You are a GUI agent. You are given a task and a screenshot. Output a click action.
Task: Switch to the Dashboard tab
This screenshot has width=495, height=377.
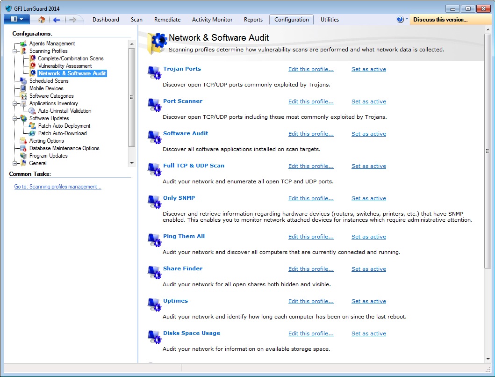point(106,20)
